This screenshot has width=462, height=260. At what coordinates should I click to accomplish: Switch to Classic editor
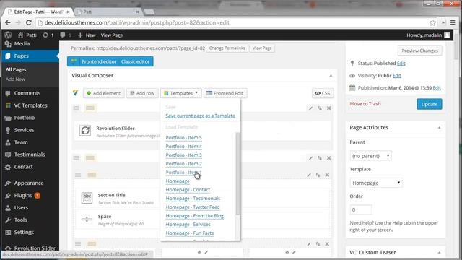click(135, 61)
